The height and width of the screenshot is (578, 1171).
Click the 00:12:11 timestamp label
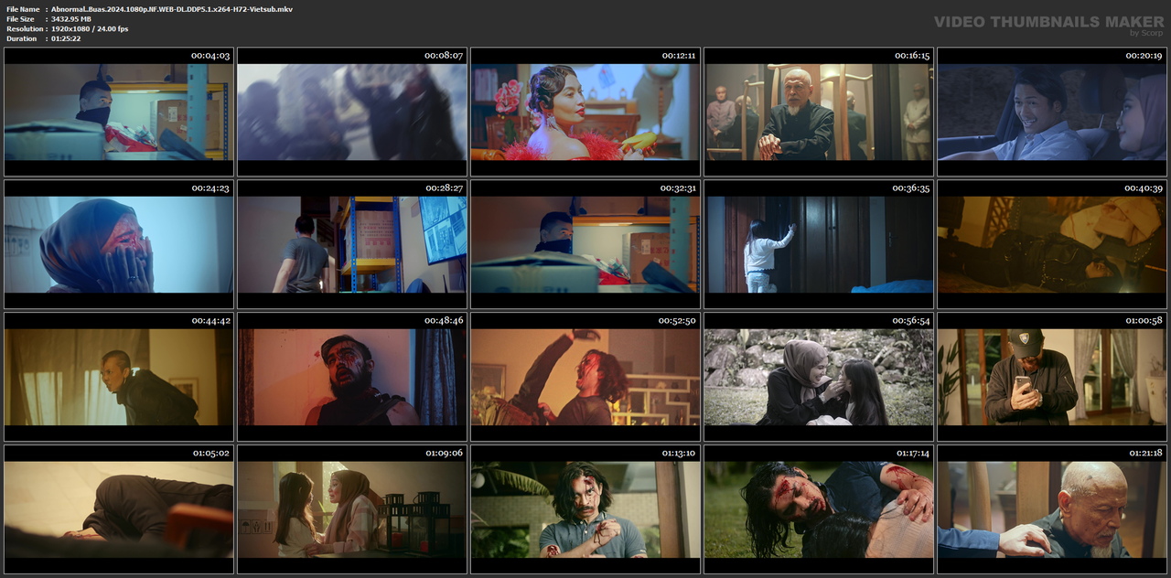point(678,56)
